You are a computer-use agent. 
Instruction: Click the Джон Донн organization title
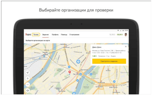tap(97, 47)
